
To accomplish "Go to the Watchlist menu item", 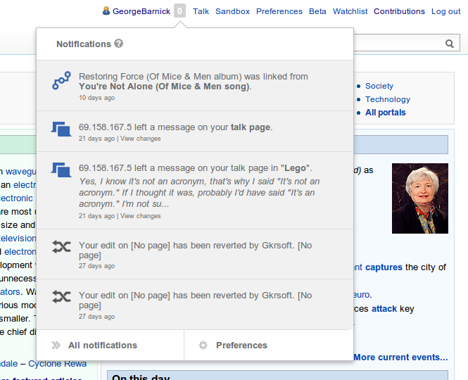I will coord(350,11).
